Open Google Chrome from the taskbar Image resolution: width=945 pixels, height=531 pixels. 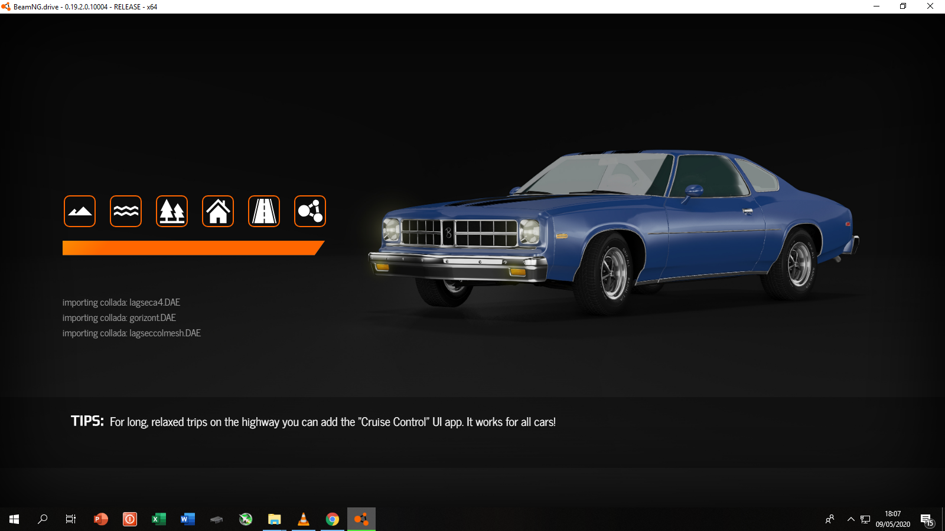click(333, 519)
